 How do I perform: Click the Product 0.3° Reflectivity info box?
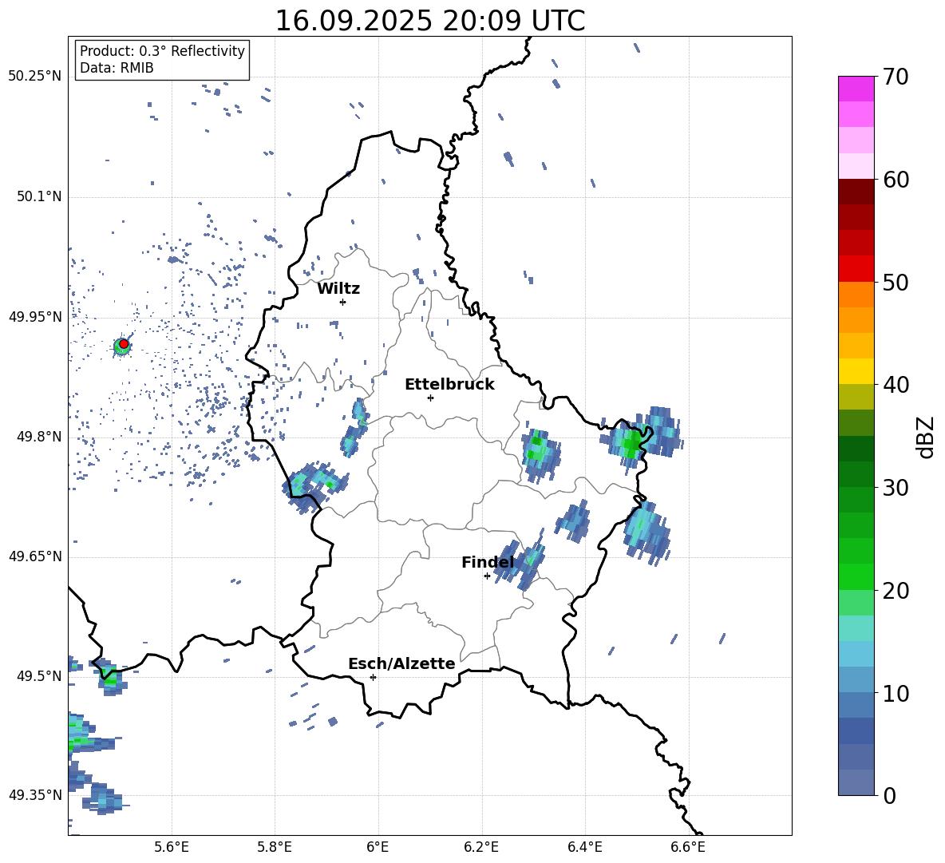[162, 60]
